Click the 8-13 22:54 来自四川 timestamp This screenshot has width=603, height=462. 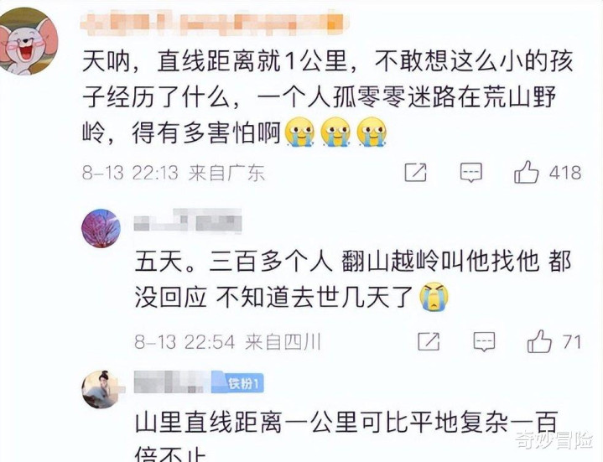pos(227,342)
